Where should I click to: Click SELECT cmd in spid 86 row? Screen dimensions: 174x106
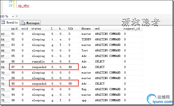click(108, 61)
